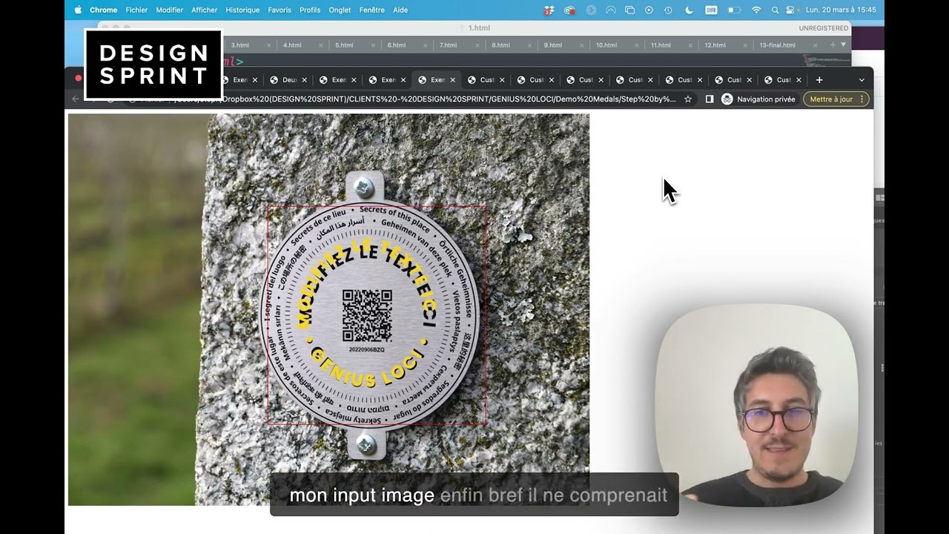Click the Navigation privée incognito indicator
This screenshot has height=534, width=949.
pyautogui.click(x=758, y=99)
